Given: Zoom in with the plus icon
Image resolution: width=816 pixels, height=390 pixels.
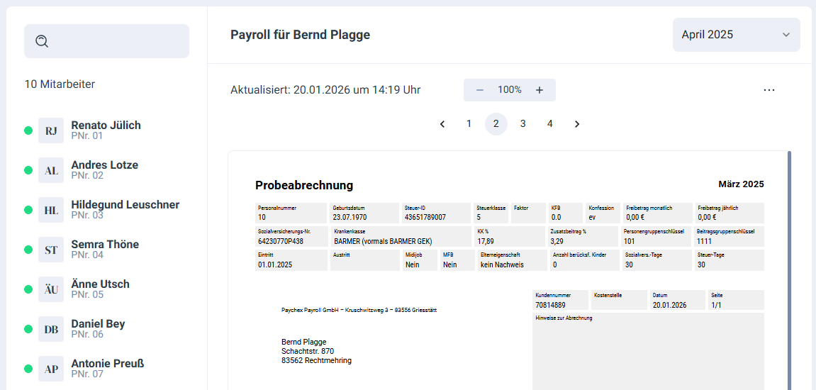Looking at the screenshot, I should point(540,90).
